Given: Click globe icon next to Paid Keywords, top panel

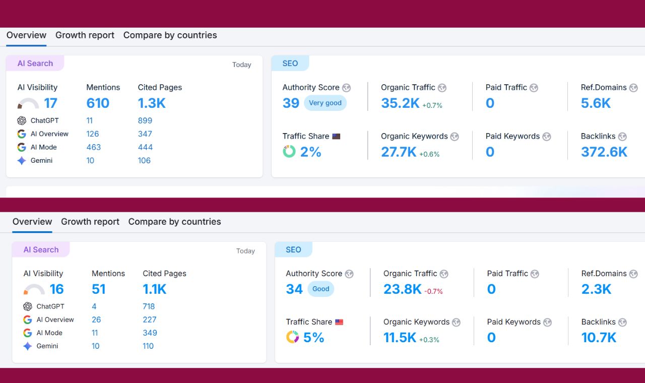Looking at the screenshot, I should (x=547, y=137).
